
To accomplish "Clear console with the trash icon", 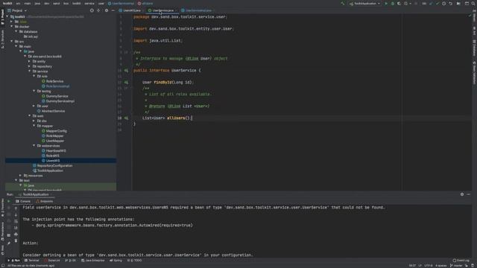I will coord(16,240).
